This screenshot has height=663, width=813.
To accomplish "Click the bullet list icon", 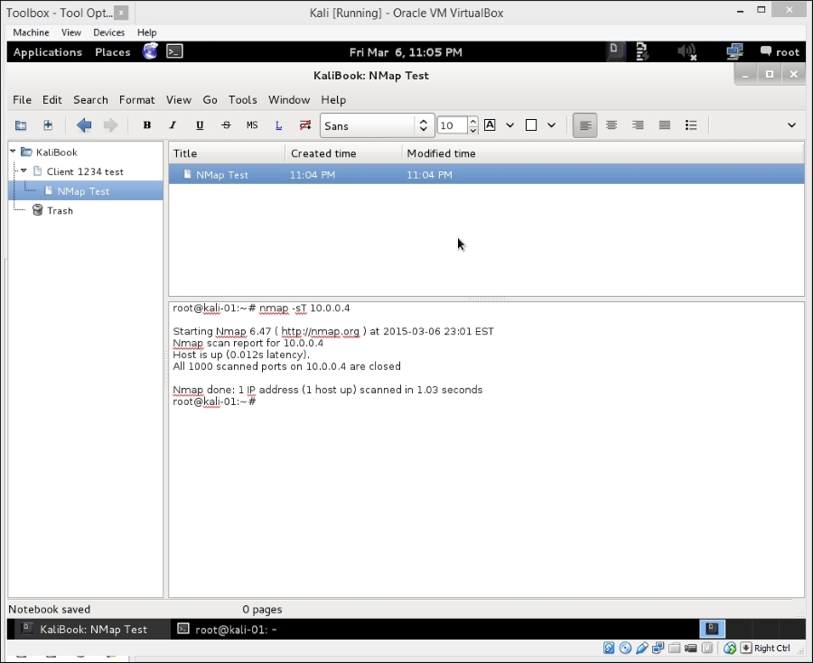I will tap(691, 125).
